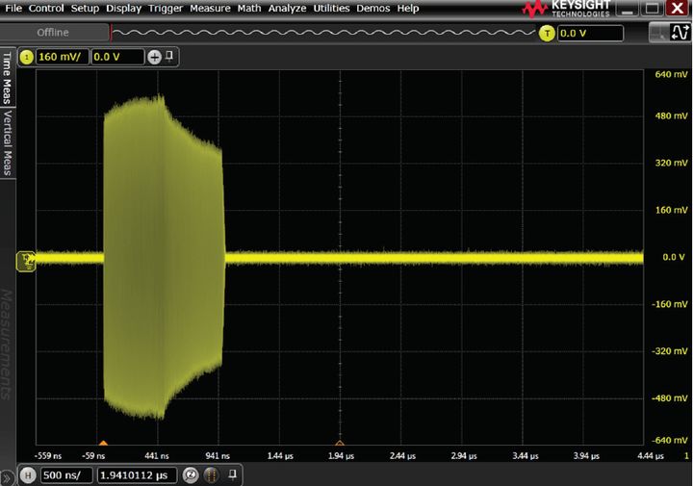
Task: Click the horizontal zoom magnifier icon
Action: tap(191, 475)
